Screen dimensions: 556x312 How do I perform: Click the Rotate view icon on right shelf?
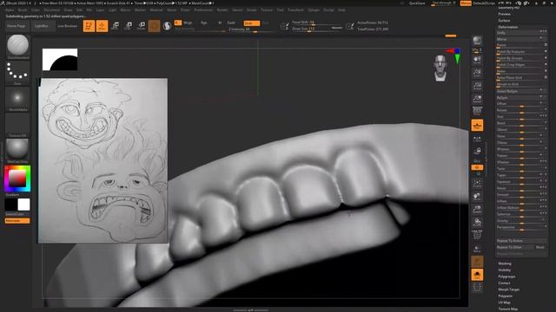tap(477, 222)
